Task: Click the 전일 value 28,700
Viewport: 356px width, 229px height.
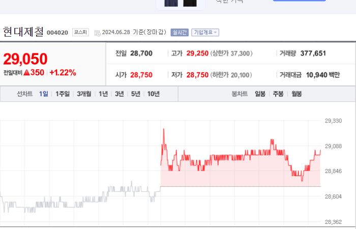Action: point(141,53)
